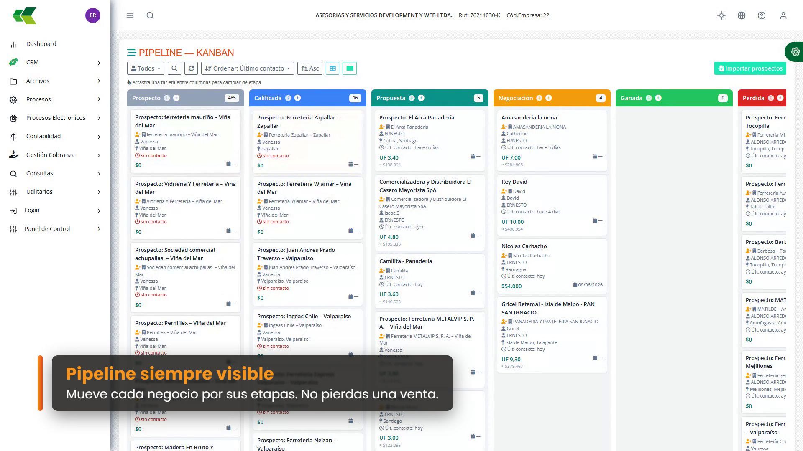
Task: Expand CRM sidebar menu
Action: click(55, 62)
